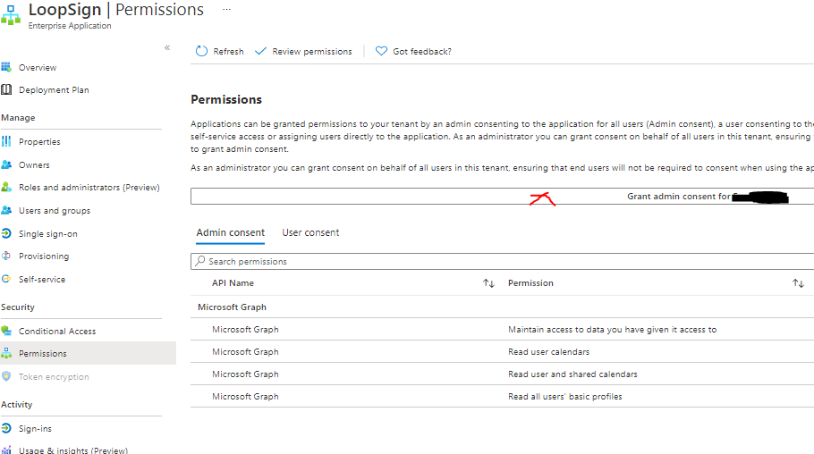Click the Refresh toolbar button
The height and width of the screenshot is (454, 814).
219,51
